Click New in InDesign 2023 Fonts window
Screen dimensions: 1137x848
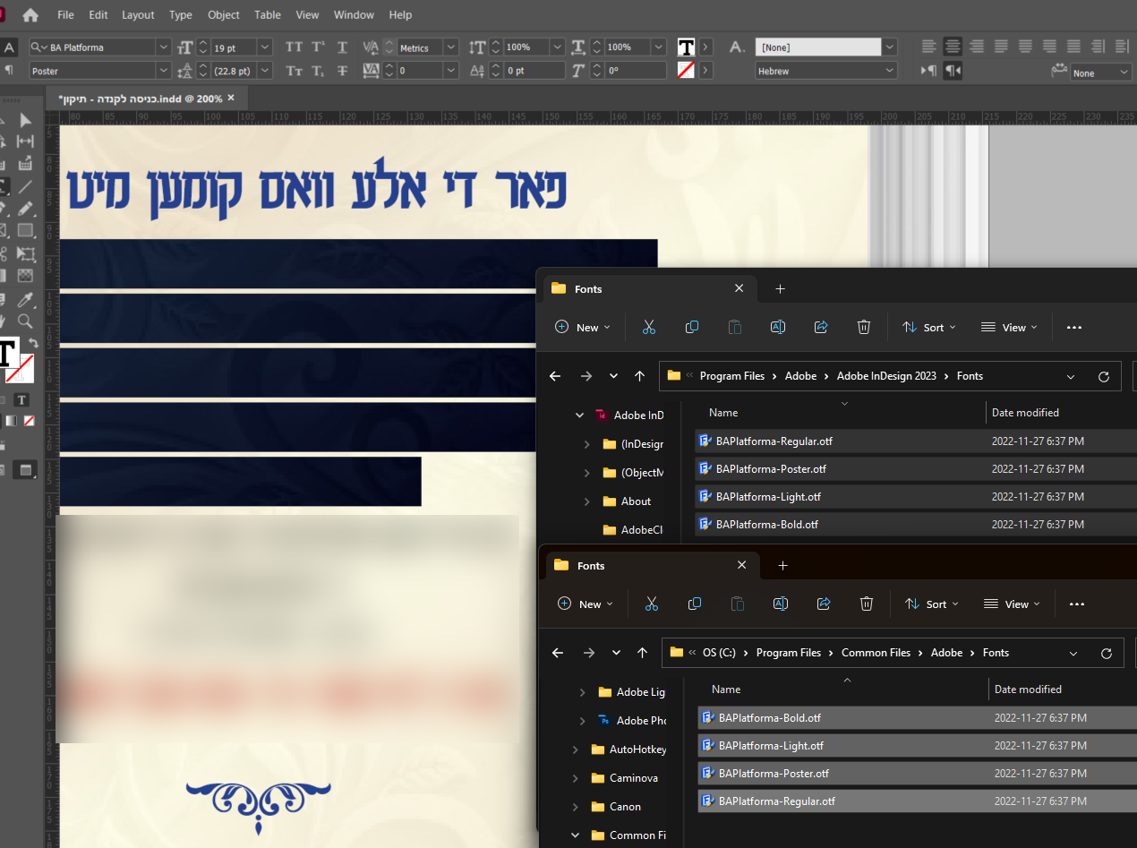pyautogui.click(x=583, y=327)
